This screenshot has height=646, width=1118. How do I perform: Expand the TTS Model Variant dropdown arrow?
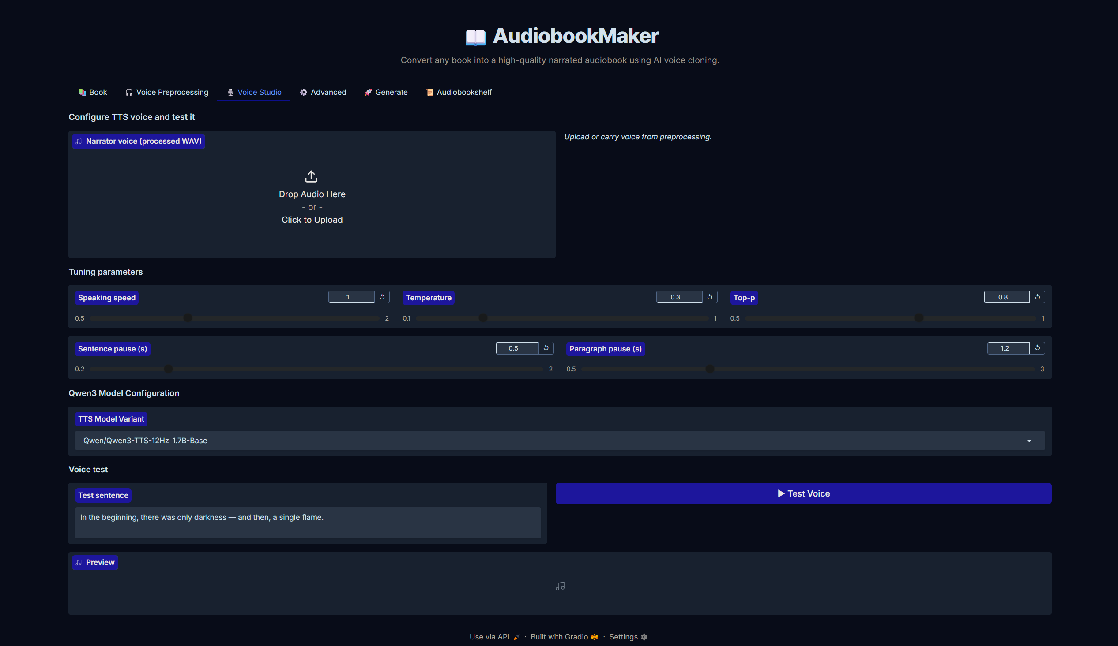coord(1029,441)
